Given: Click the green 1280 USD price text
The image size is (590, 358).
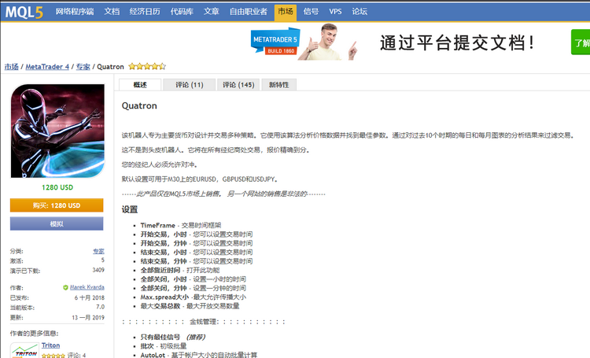Looking at the screenshot, I should pyautogui.click(x=57, y=187).
